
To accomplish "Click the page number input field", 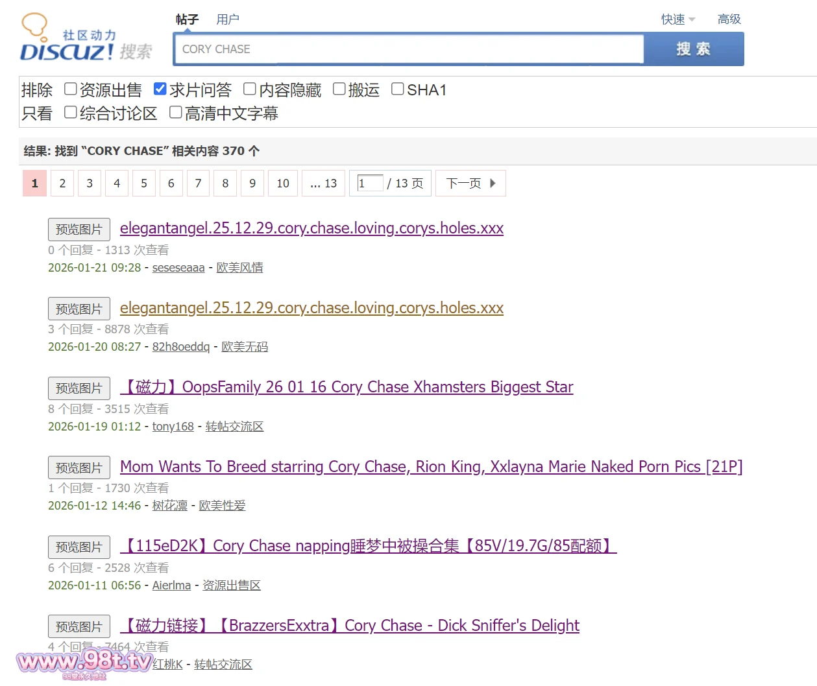I will point(370,183).
